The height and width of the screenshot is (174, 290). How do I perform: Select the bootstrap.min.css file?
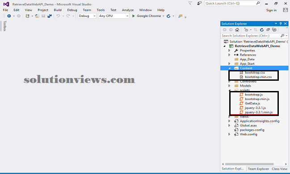point(258,77)
